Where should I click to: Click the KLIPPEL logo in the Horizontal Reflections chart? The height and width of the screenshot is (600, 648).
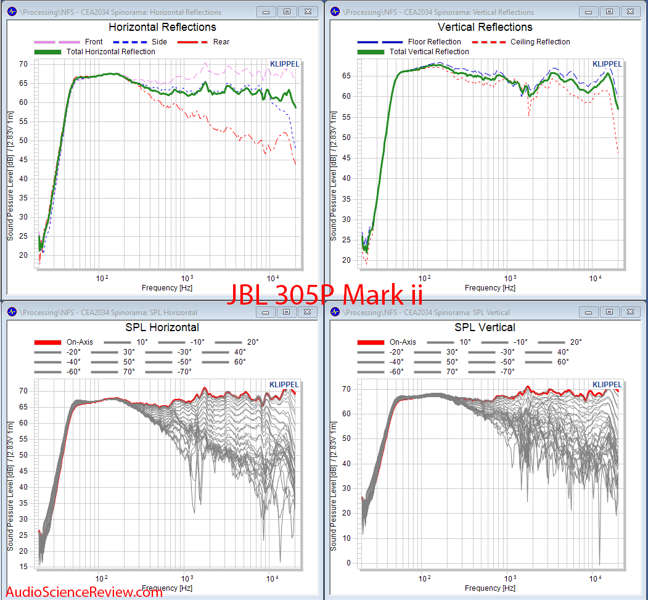click(x=284, y=64)
